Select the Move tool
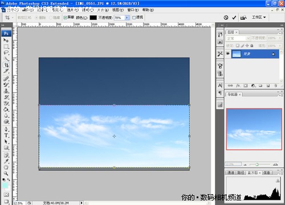Image resolution: width=285 pixels, height=205 pixels. 6,40
